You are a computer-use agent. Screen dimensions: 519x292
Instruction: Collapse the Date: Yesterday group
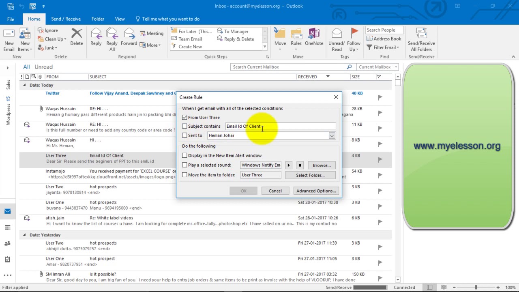pos(24,235)
